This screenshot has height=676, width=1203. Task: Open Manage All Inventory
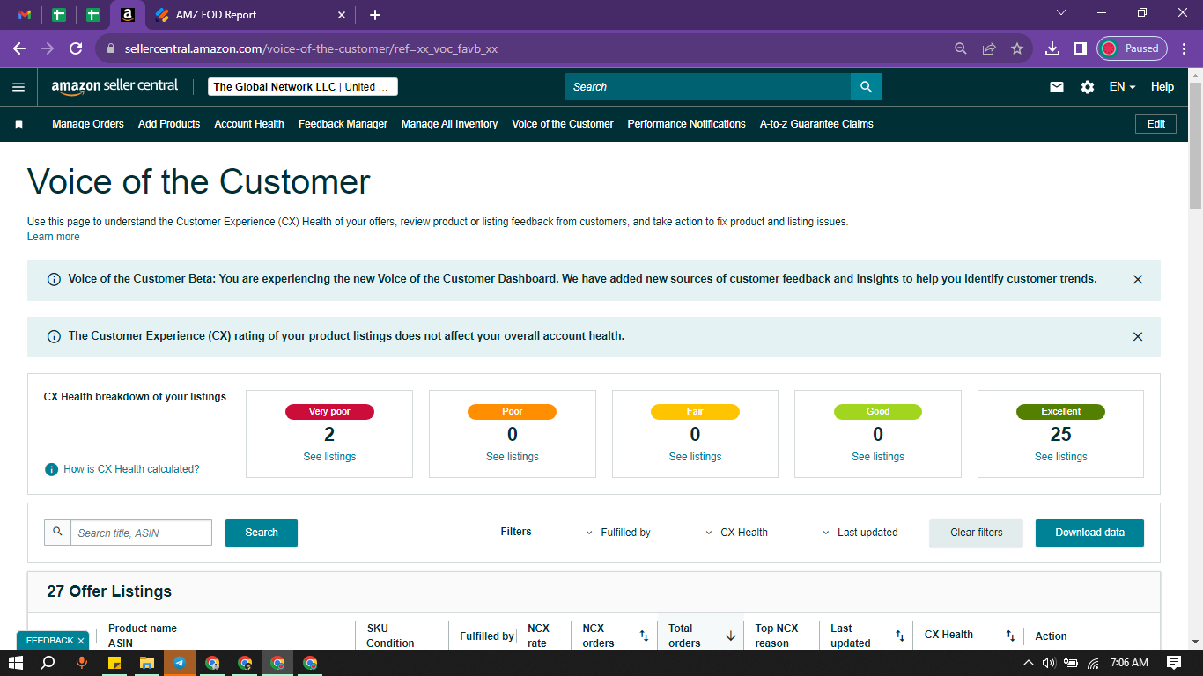(x=450, y=124)
